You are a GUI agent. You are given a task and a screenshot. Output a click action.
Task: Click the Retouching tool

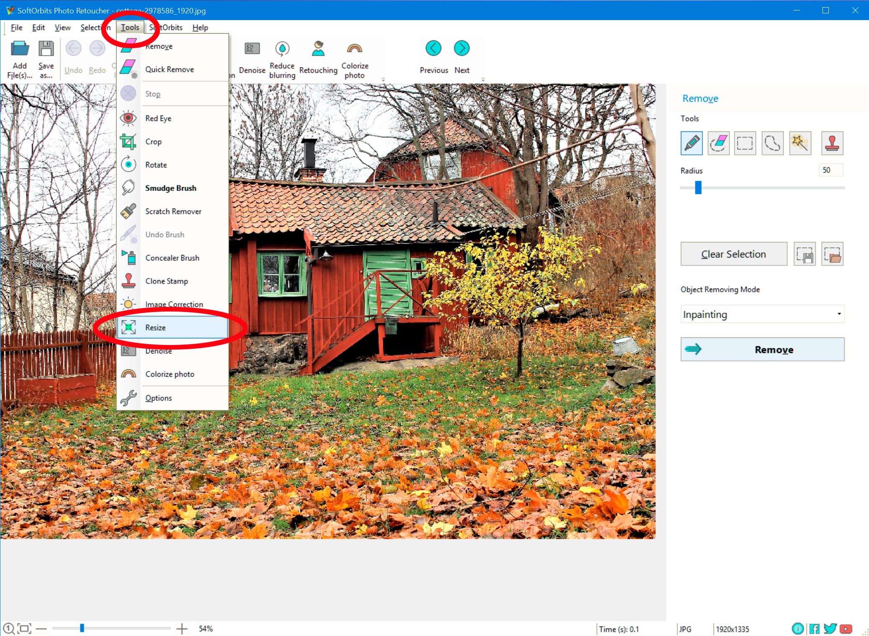[317, 57]
